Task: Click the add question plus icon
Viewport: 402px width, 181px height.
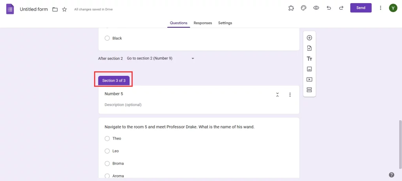Action: (x=309, y=38)
